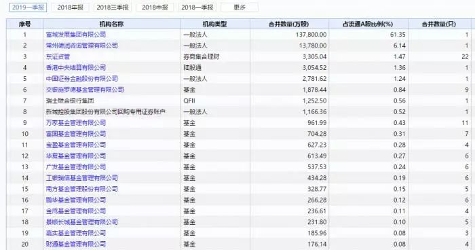Select the 236.61 share quantity cell
Screen dimensions: 475x250
coord(317,211)
